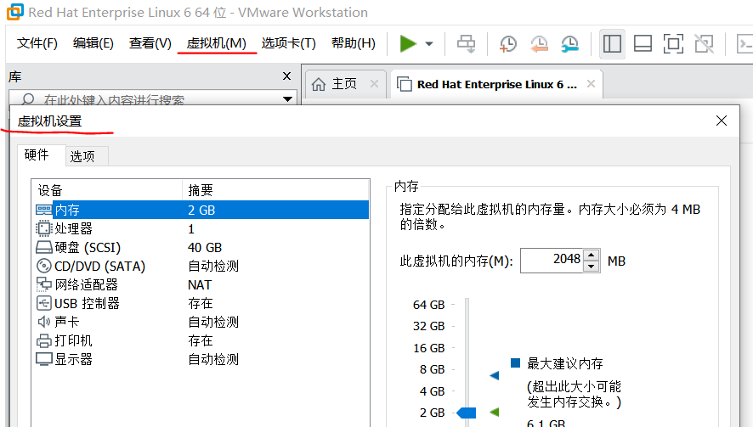Open the snapshot manager wrench-clock icon

570,43
